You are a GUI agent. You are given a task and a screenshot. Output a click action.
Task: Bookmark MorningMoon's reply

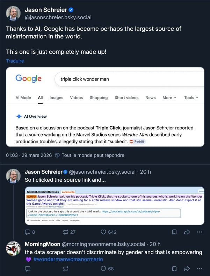(x=174, y=269)
